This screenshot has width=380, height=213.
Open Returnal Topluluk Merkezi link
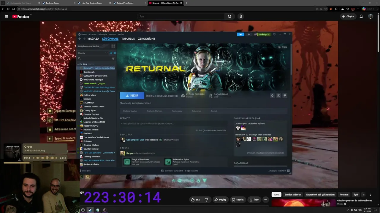pos(155,111)
